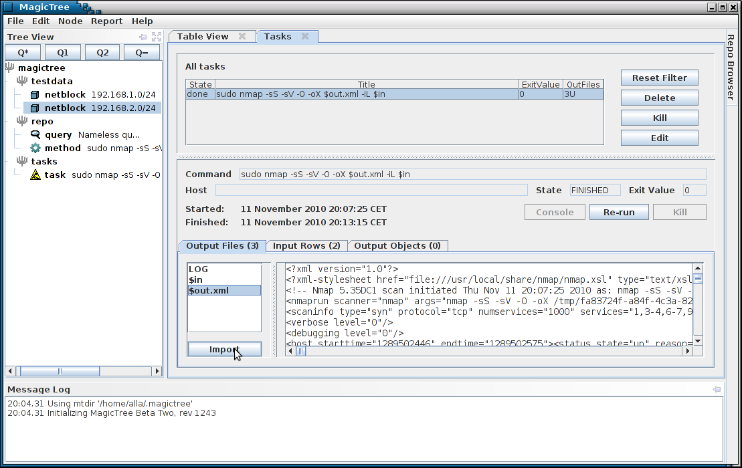The width and height of the screenshot is (742, 468).
Task: Click inside the Command text field
Action: pyautogui.click(x=473, y=174)
